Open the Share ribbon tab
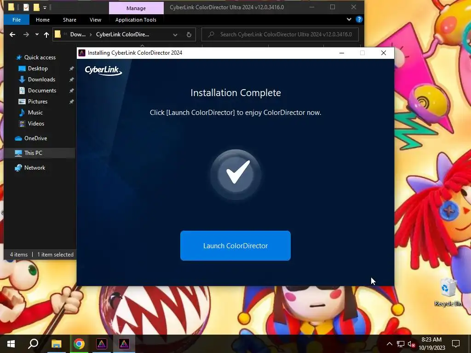 69,19
